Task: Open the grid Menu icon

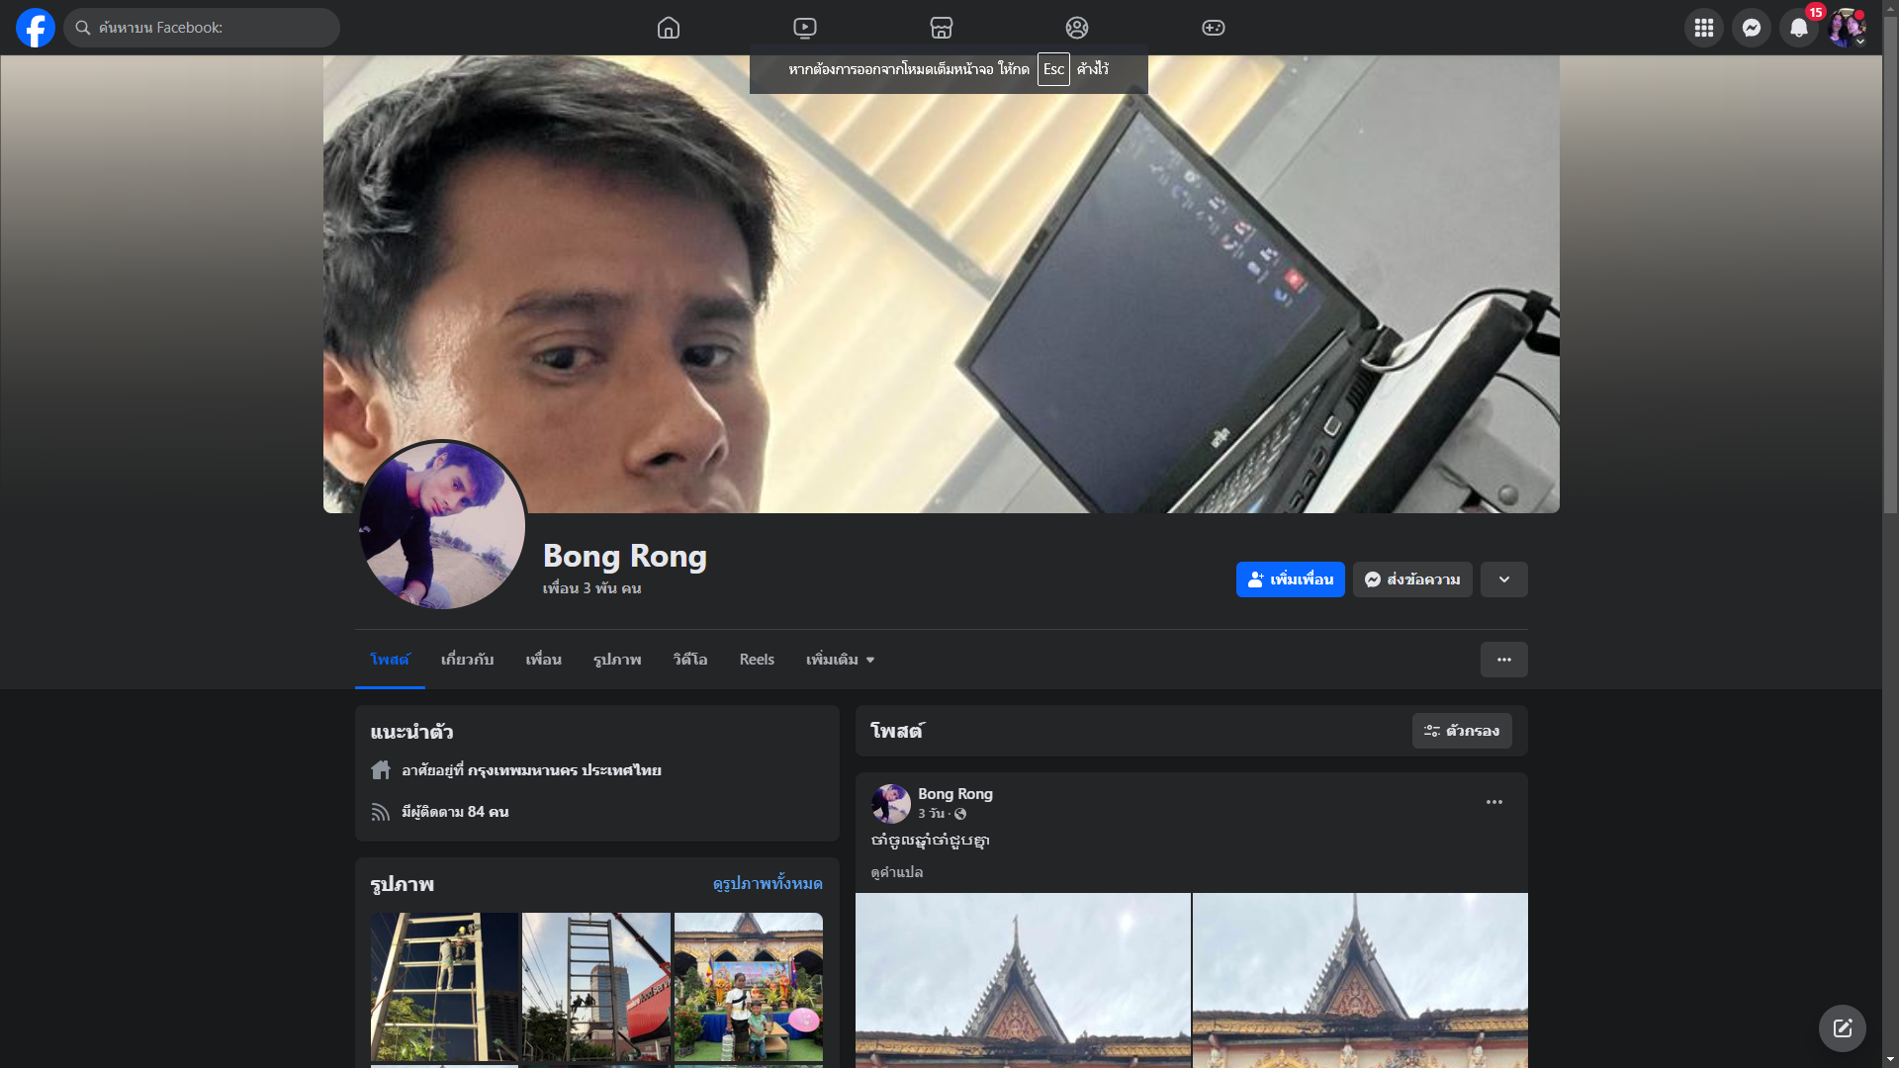Action: [1703, 28]
